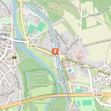Click the blue parking P symbol
Image resolution: width=111 pixels, height=111 pixels.
point(70,71)
